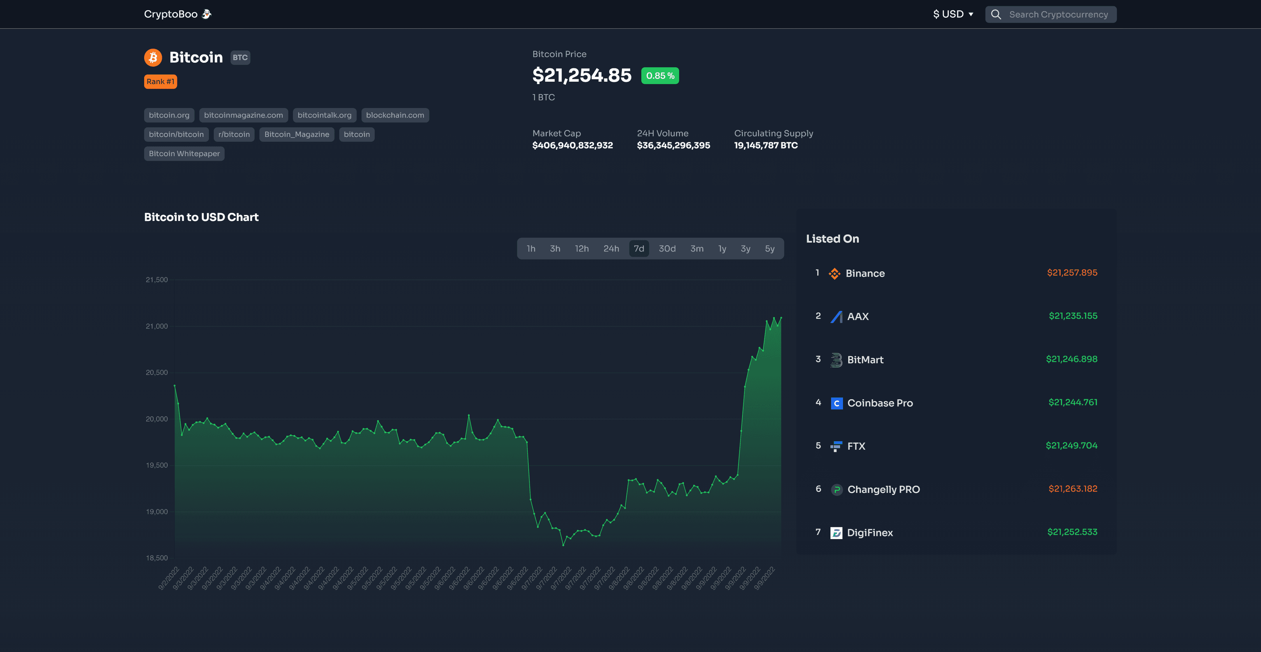Click the FTX price $21,249.704
The width and height of the screenshot is (1261, 652).
point(1072,446)
